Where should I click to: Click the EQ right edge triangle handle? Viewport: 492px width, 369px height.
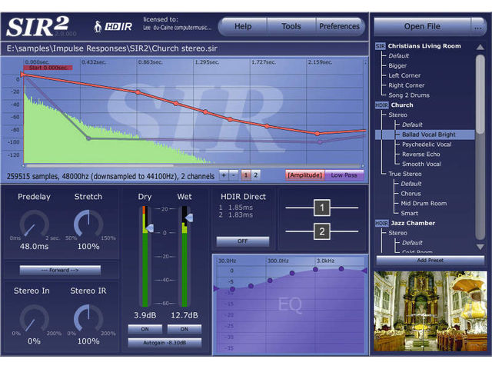[x=364, y=270]
